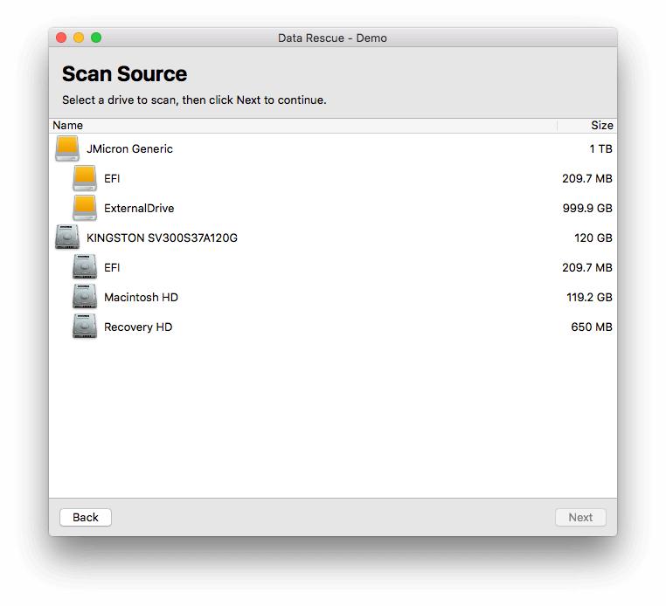Sort the list by the Name column header
The height and width of the screenshot is (606, 666).
302,126
